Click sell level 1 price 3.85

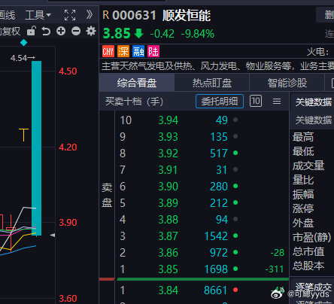[169, 269]
